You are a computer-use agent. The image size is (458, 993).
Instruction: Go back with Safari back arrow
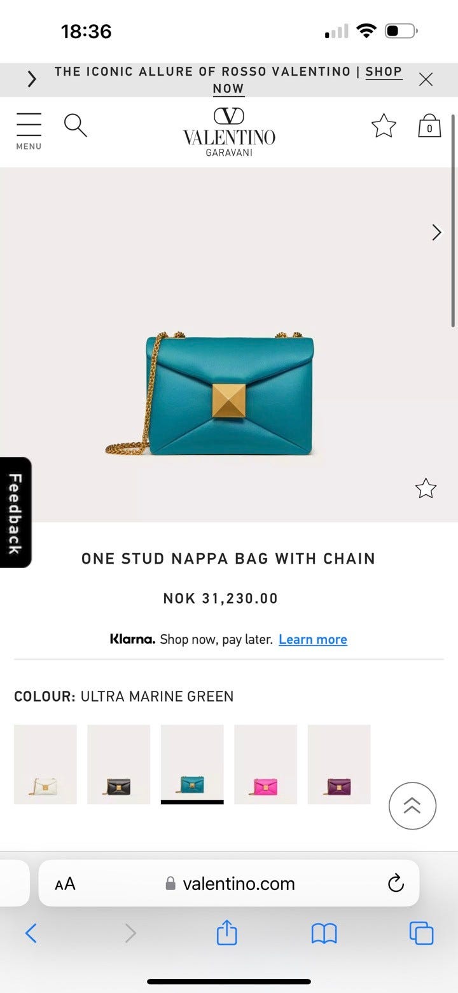point(31,933)
